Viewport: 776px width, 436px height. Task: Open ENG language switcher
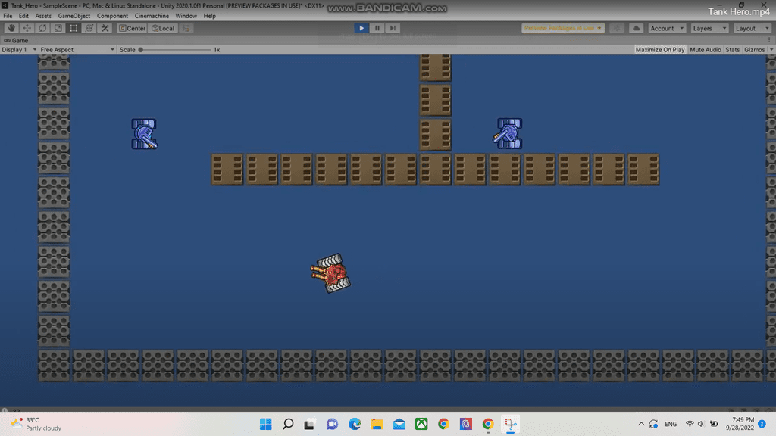671,424
